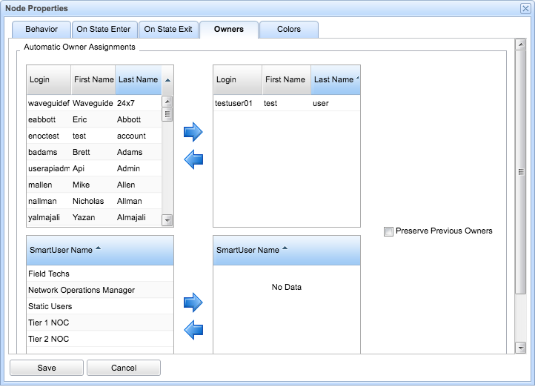Screen dimensions: 535x387
Task: Enable Preserve Previous Owners checkbox
Action: [388, 231]
